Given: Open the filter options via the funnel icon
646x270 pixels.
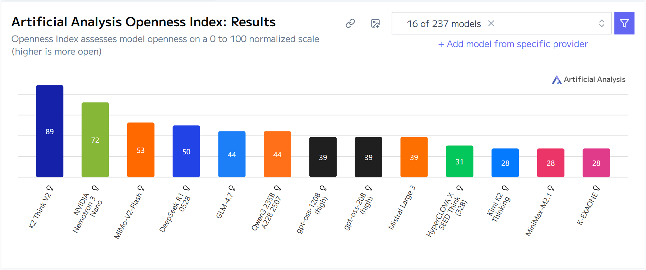Looking at the screenshot, I should (x=624, y=23).
